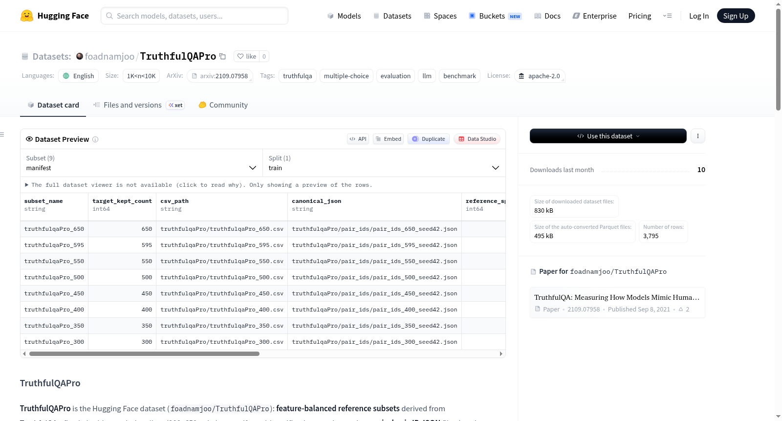
Task: Select the truthfulqaPro_650 row cell
Action: click(x=54, y=229)
